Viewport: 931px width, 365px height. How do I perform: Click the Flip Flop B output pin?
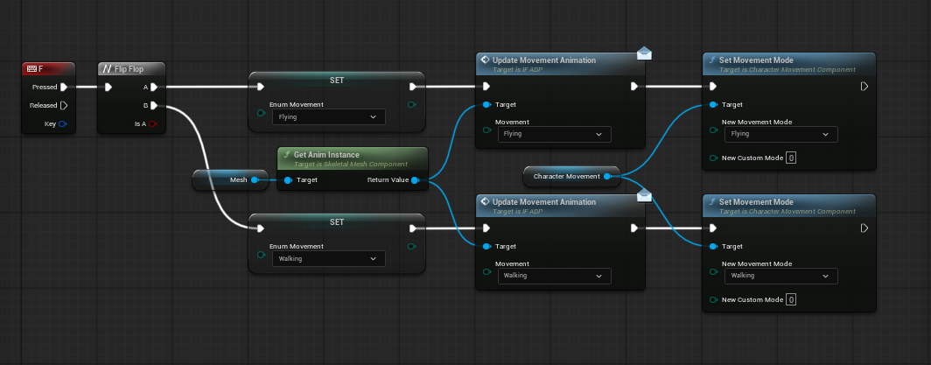pos(153,105)
